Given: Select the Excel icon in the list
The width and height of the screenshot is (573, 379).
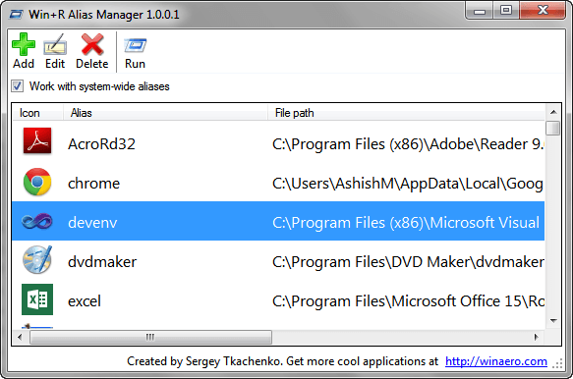Looking at the screenshot, I should click(37, 299).
